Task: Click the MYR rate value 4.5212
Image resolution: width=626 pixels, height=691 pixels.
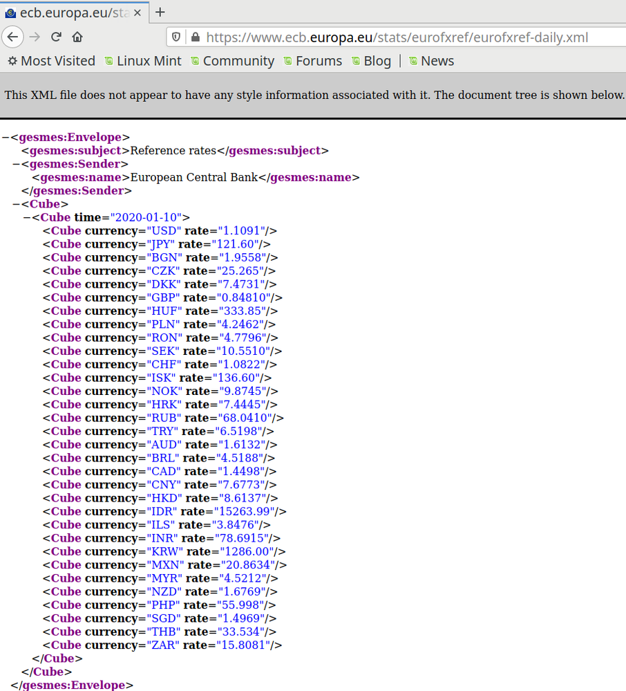Action: [243, 578]
